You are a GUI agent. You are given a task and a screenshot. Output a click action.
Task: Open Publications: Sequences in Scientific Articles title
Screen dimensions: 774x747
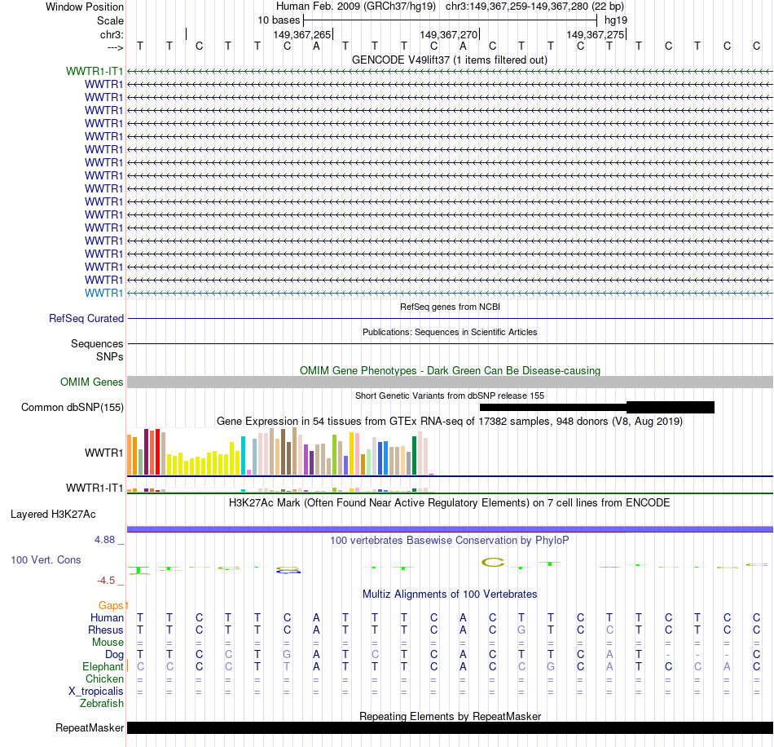coord(450,332)
